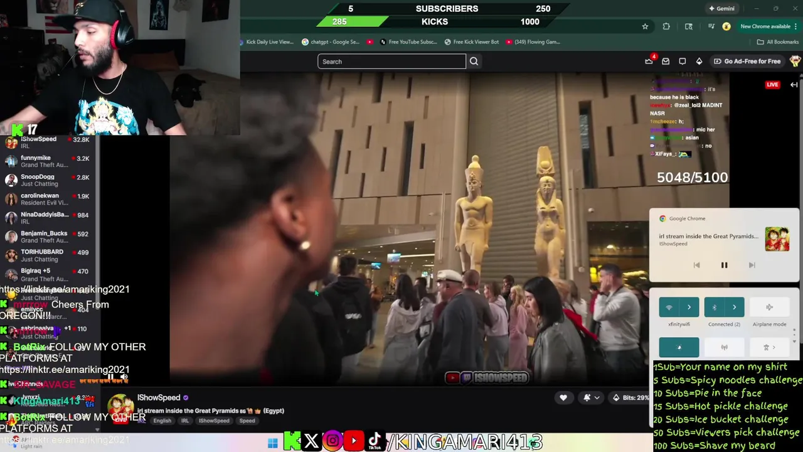Image resolution: width=803 pixels, height=452 pixels.
Task: Click the media popup album thumbnail
Action: (x=777, y=239)
